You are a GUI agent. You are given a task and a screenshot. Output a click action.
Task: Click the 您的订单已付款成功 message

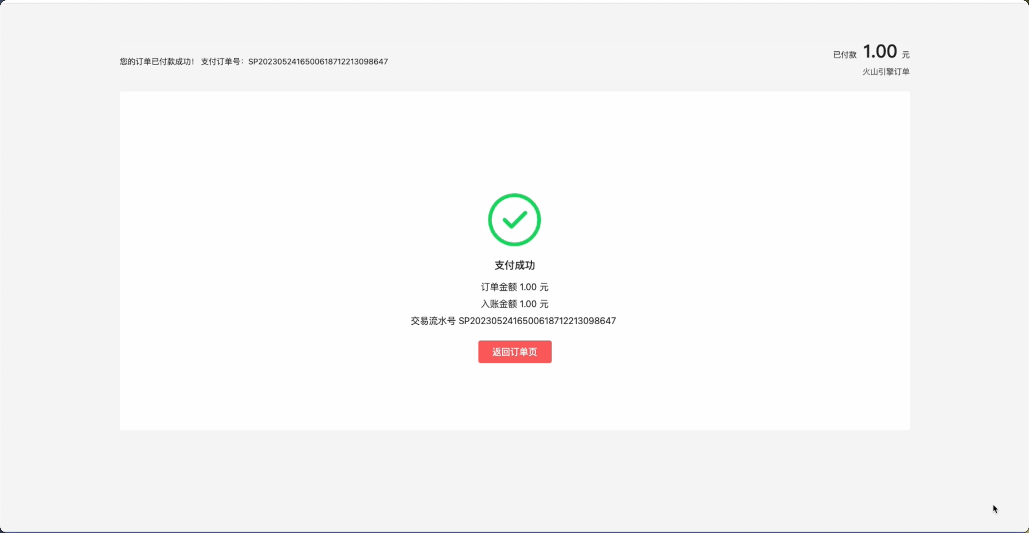pos(156,62)
